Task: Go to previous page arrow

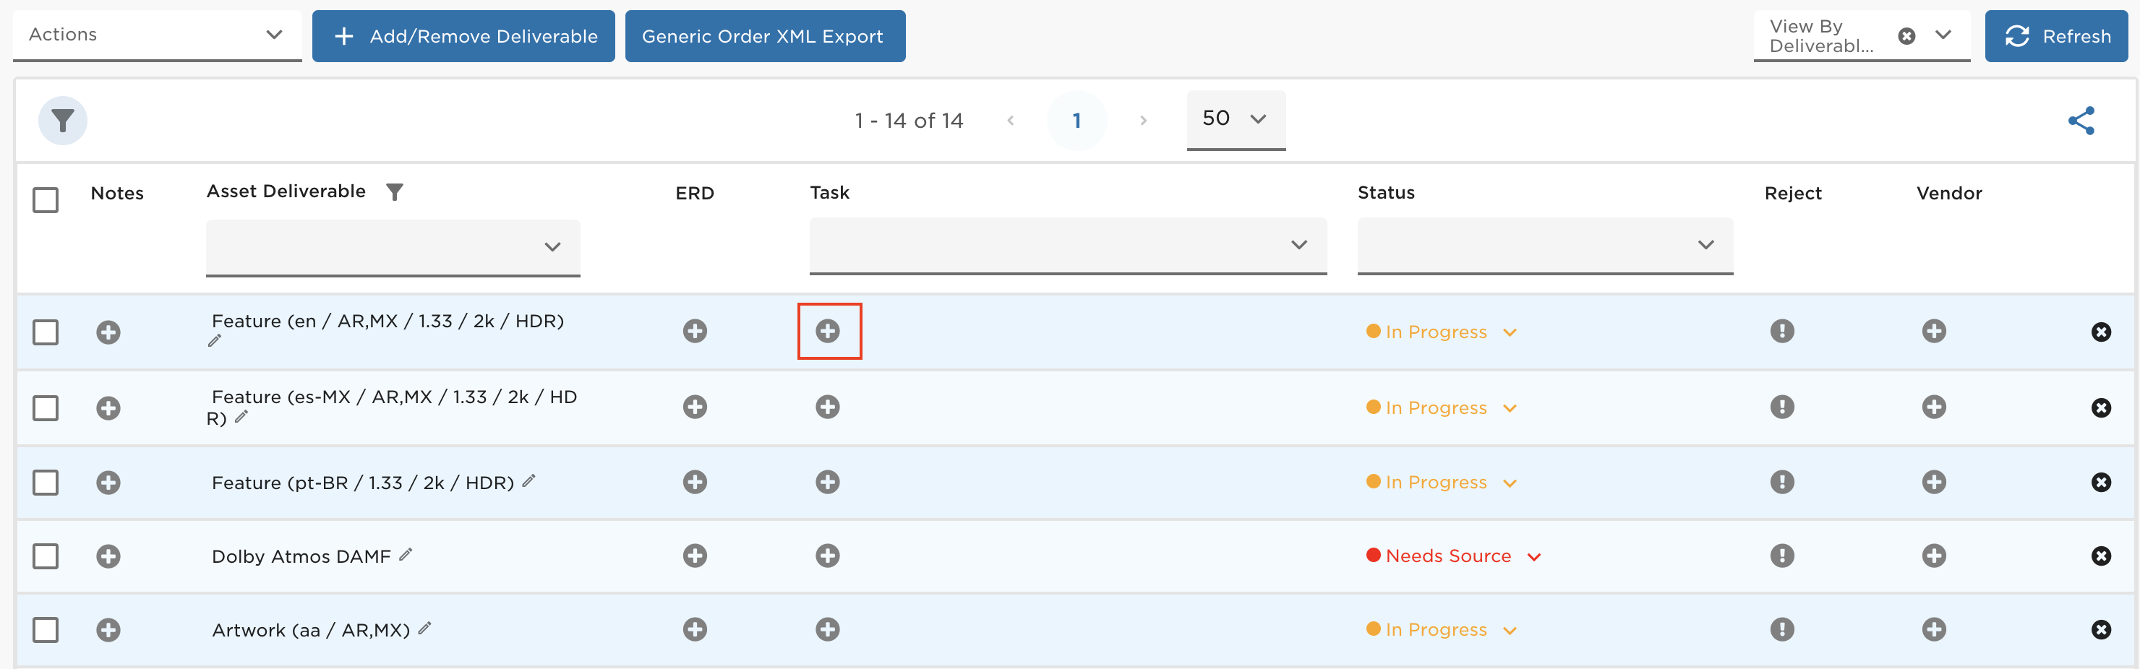Action: tap(1010, 121)
